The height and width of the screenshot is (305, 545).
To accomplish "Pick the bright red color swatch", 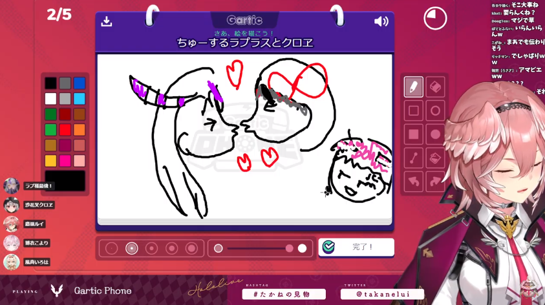I will [65, 130].
